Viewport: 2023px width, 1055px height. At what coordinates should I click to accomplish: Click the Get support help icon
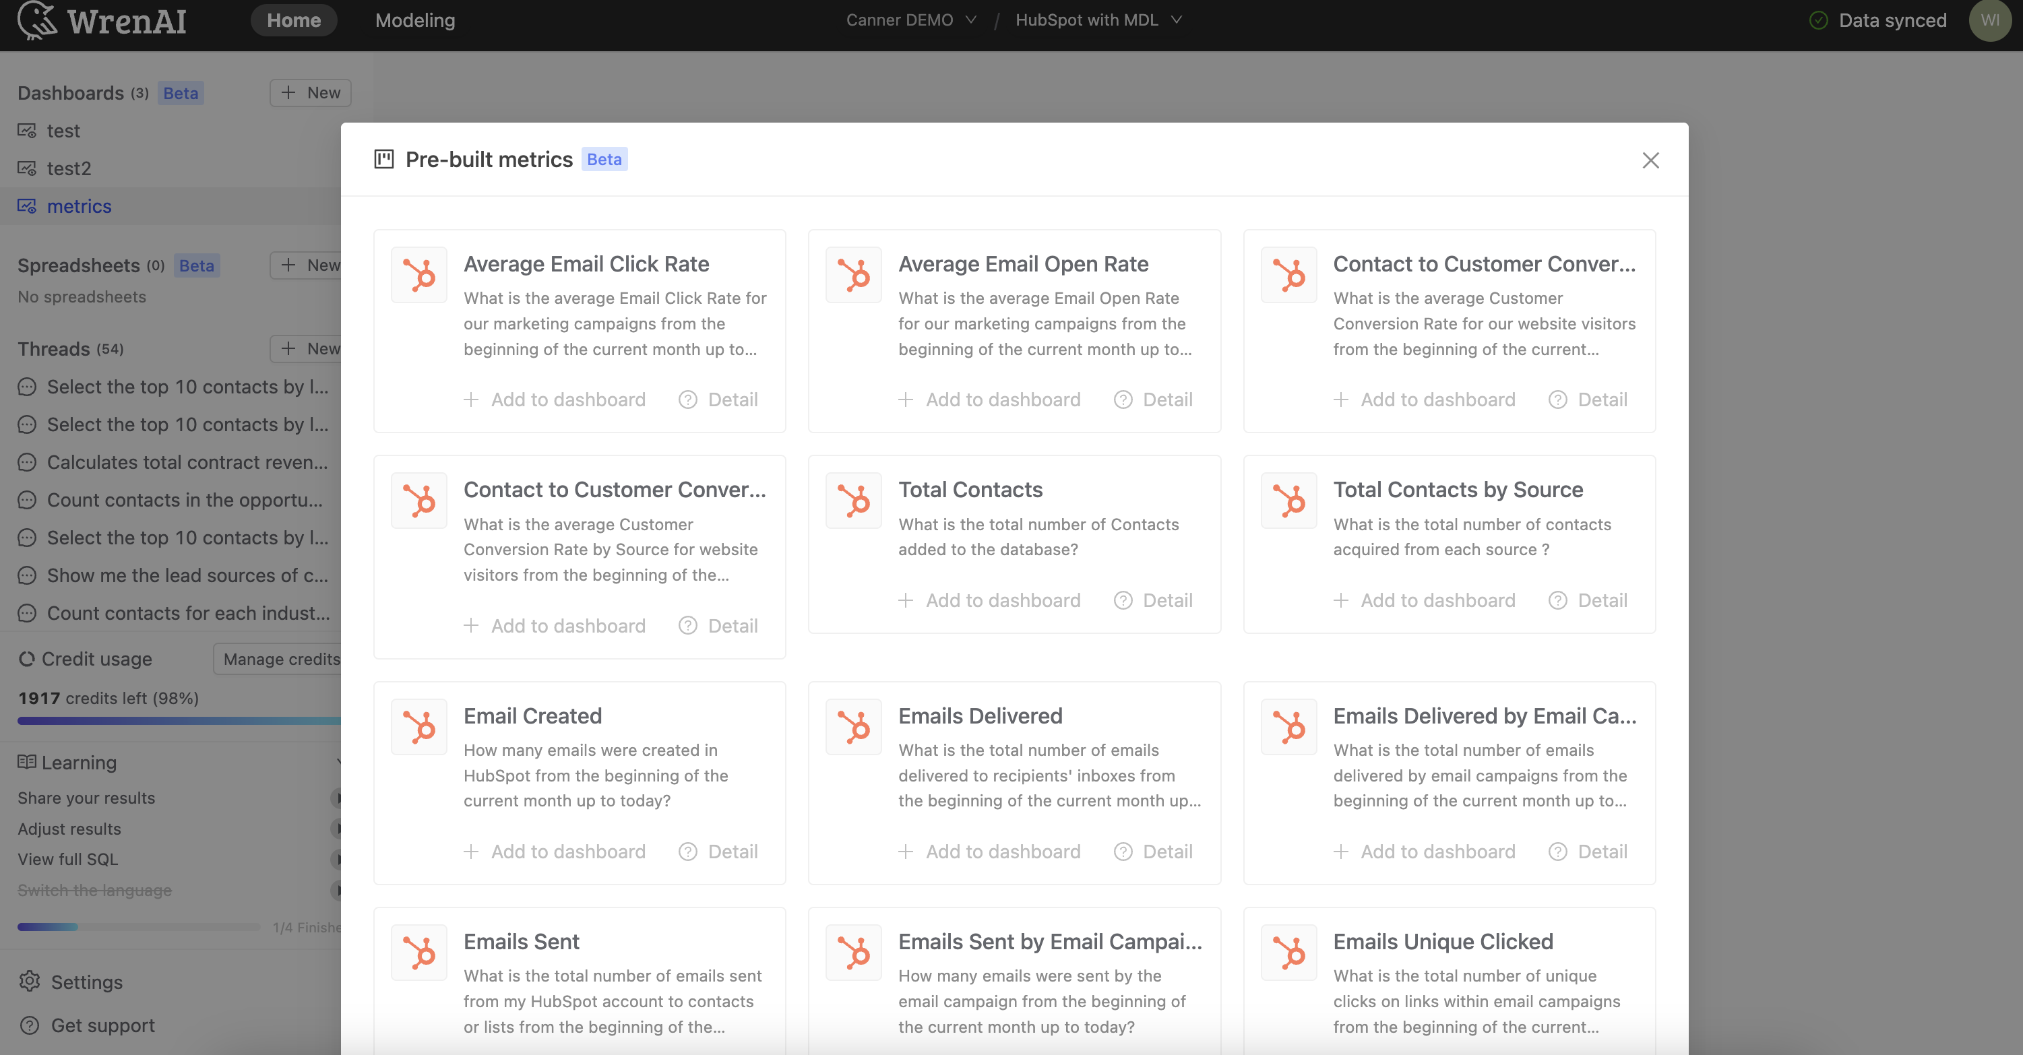tap(29, 1025)
